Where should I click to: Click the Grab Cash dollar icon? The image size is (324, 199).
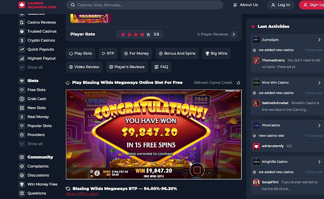[x=22, y=99]
